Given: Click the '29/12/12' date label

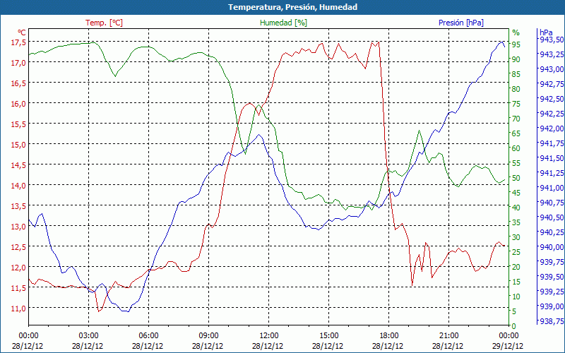Looking at the screenshot, I should [x=508, y=346].
